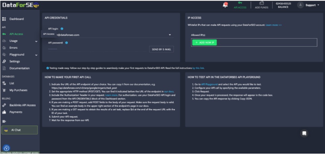
Task: Click the info icon next to API login
Action: click(62, 29)
